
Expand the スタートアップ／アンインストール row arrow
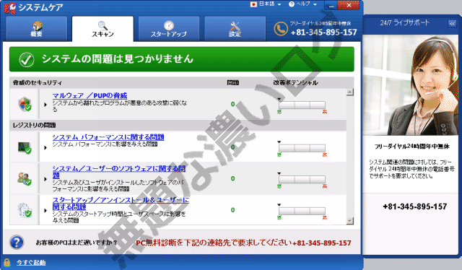tap(45, 211)
